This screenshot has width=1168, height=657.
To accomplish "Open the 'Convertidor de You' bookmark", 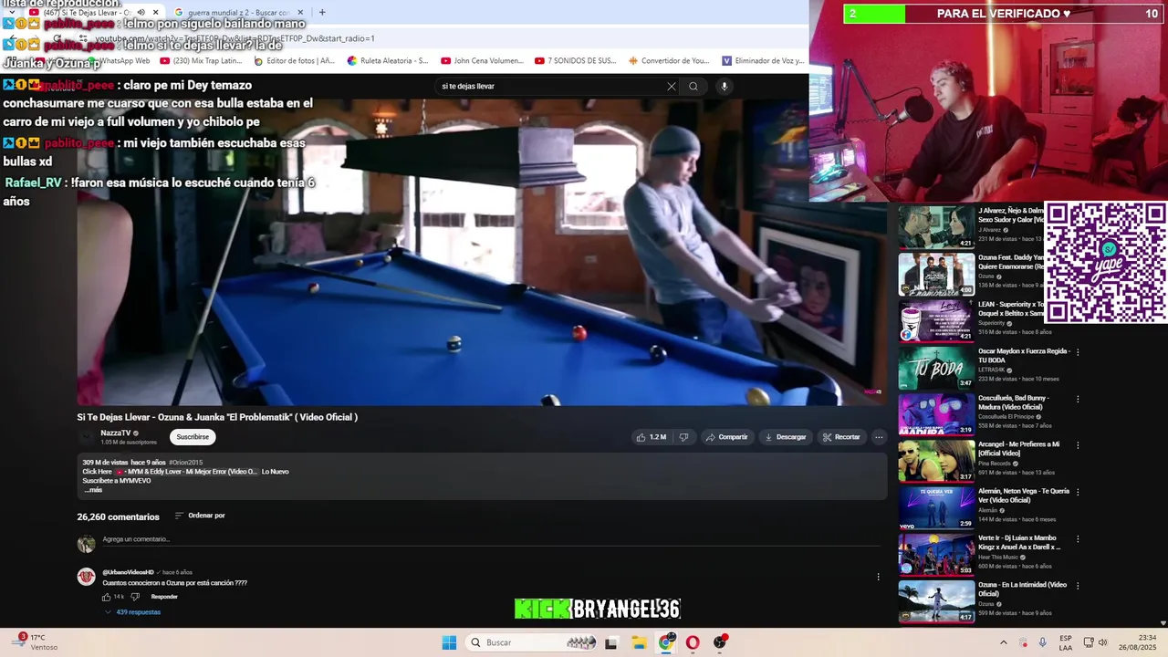I will point(669,61).
